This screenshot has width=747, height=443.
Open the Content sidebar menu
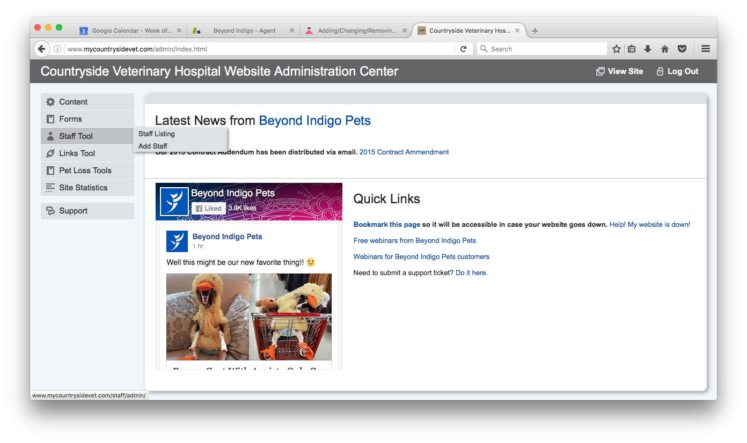(x=87, y=102)
